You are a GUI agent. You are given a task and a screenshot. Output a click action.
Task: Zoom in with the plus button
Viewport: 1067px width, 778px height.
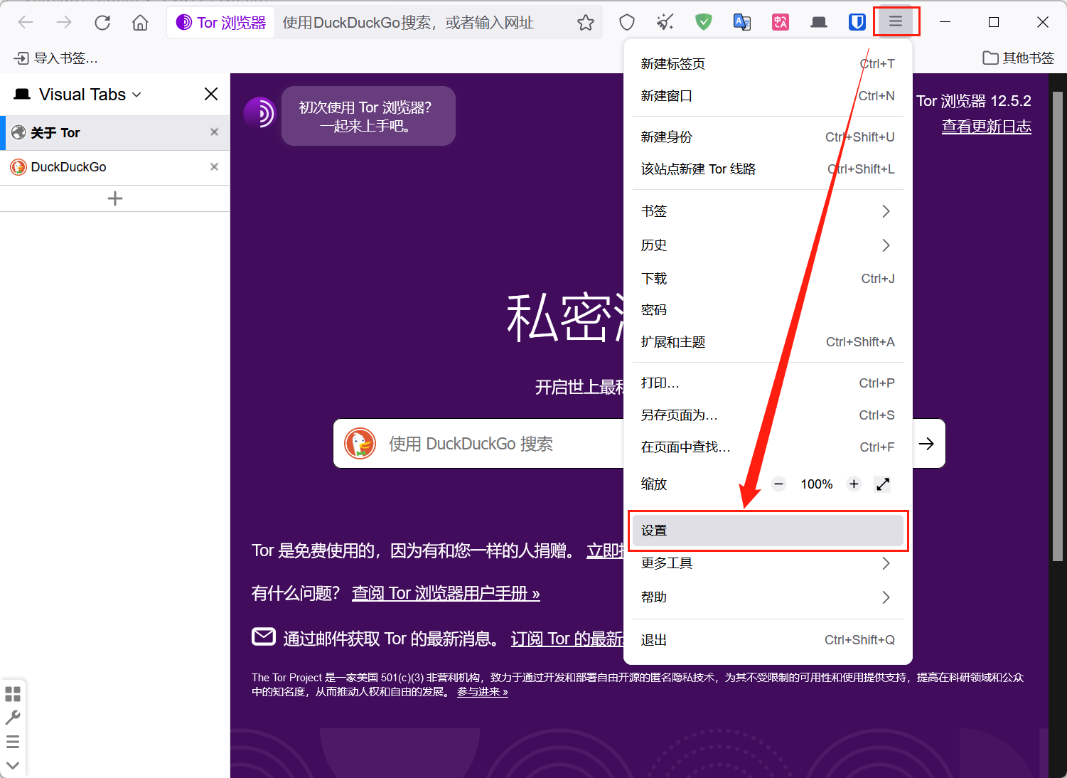[x=854, y=484]
